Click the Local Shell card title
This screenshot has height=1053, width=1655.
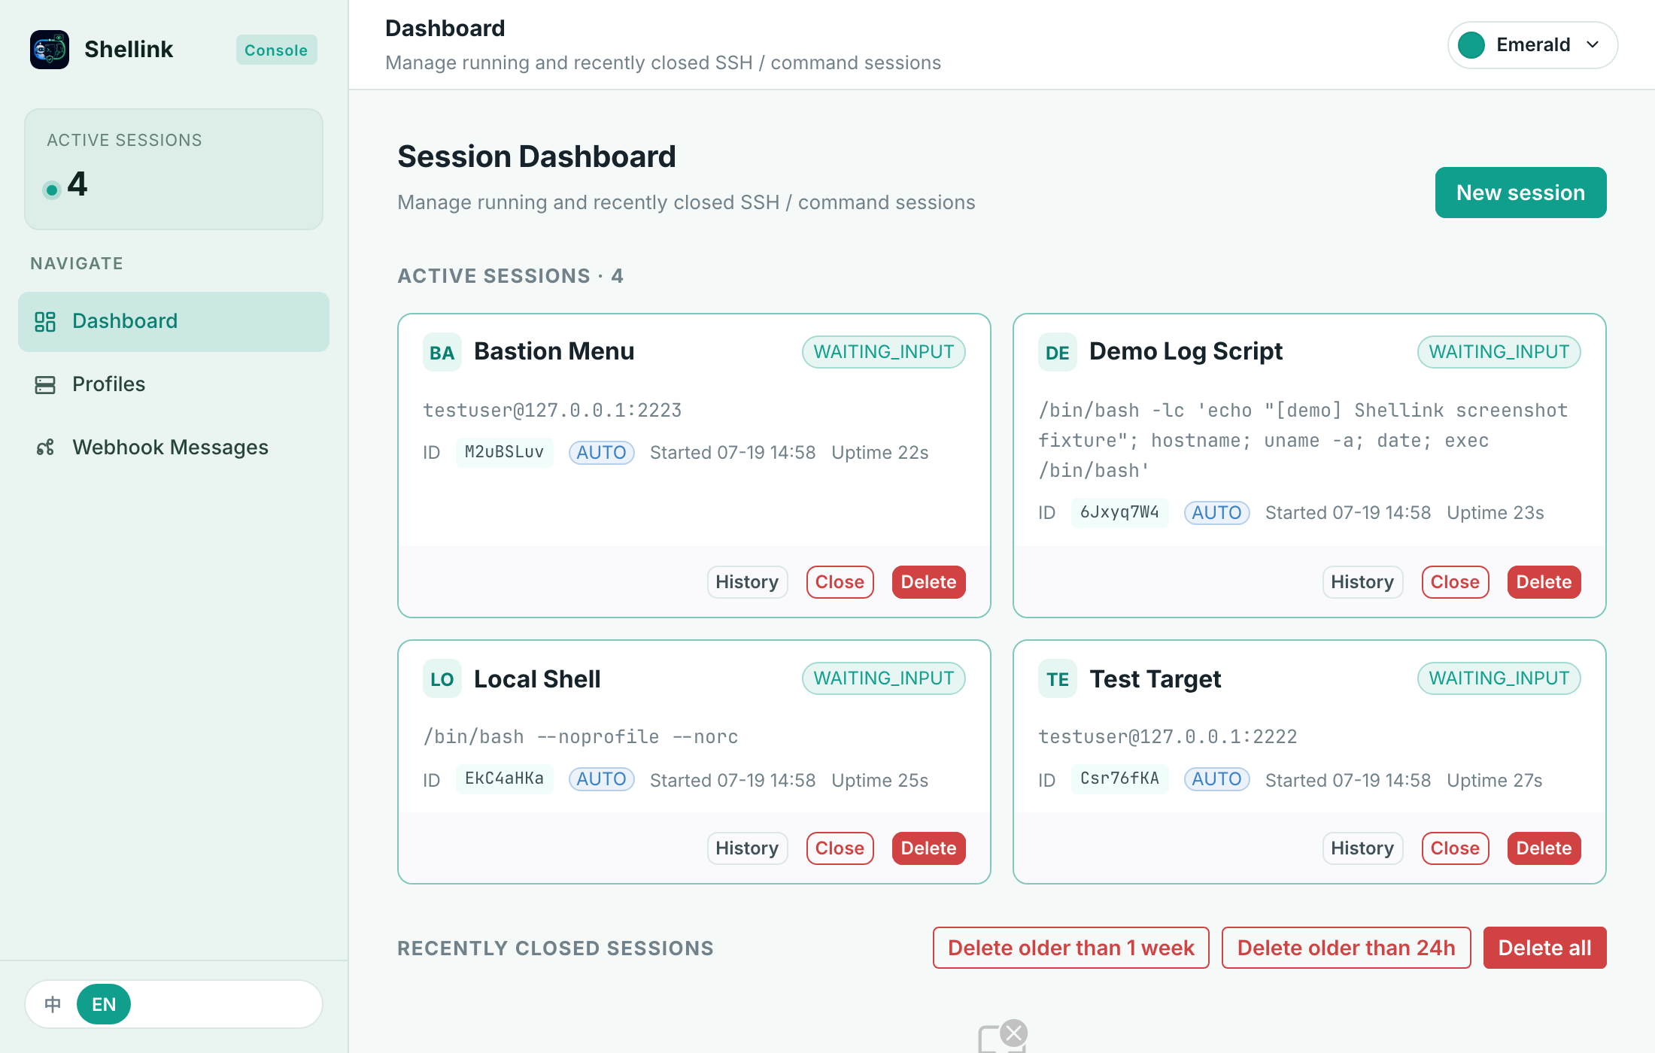537,679
